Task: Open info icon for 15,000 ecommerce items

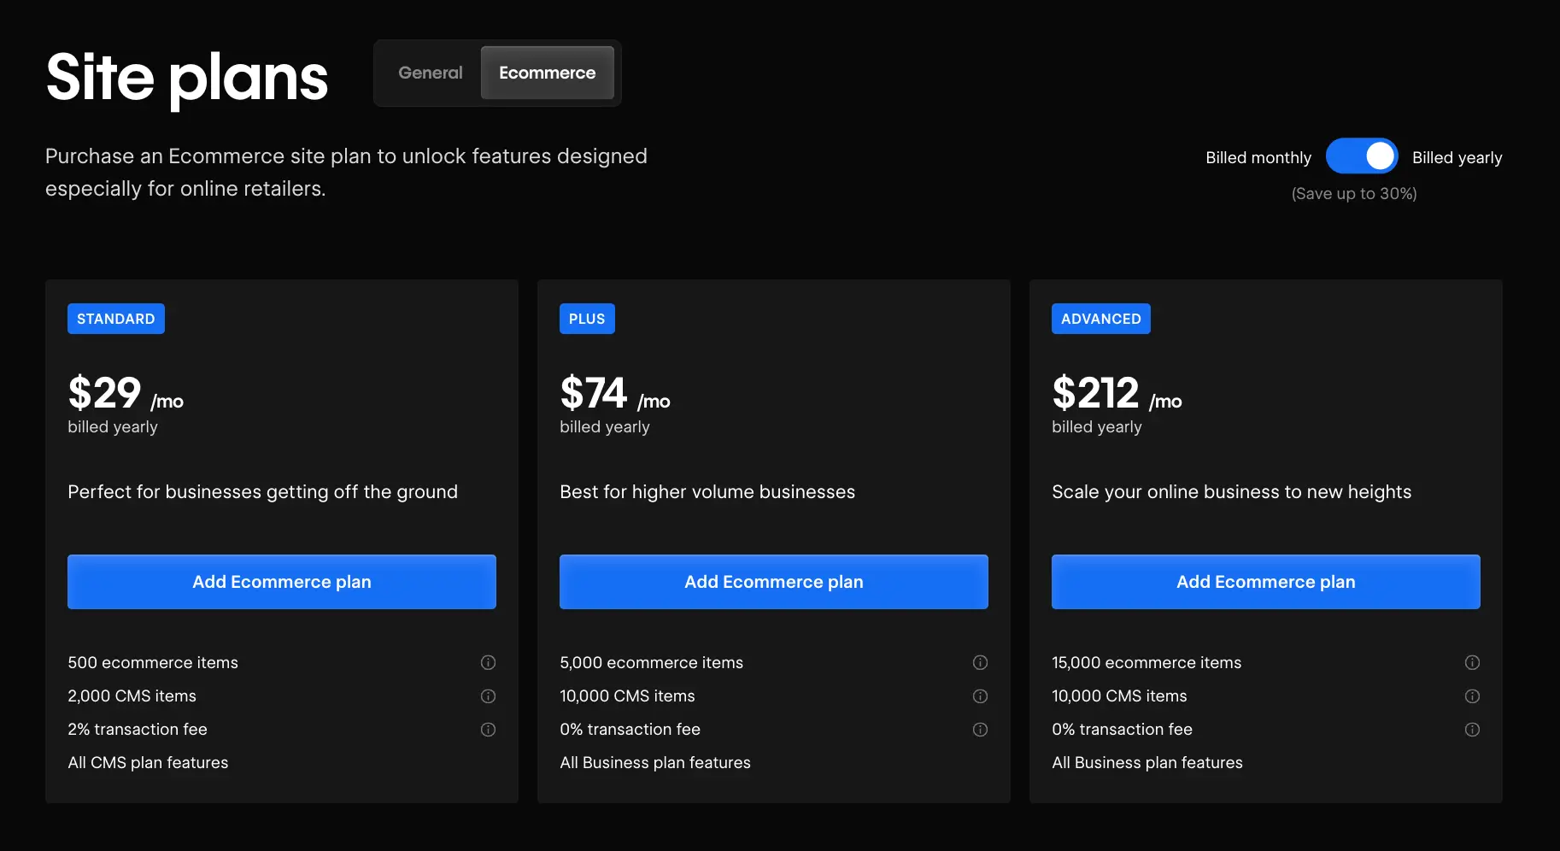Action: pos(1472,662)
